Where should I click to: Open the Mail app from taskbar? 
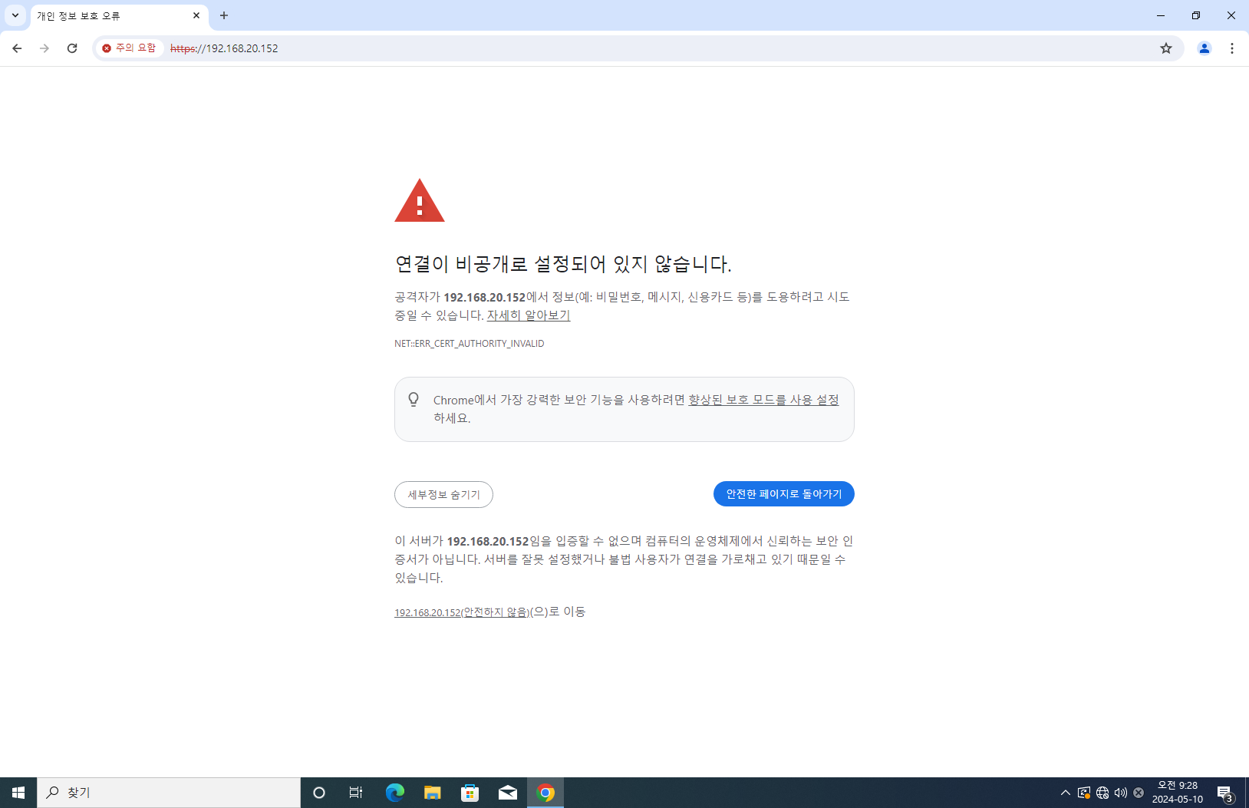[508, 793]
